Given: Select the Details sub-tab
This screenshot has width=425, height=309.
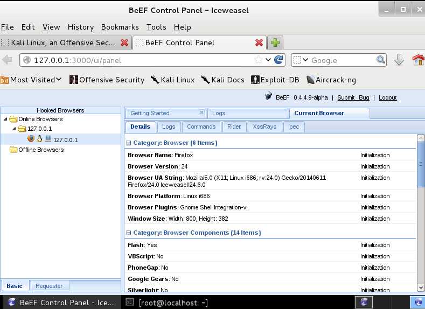Looking at the screenshot, I should [x=141, y=127].
